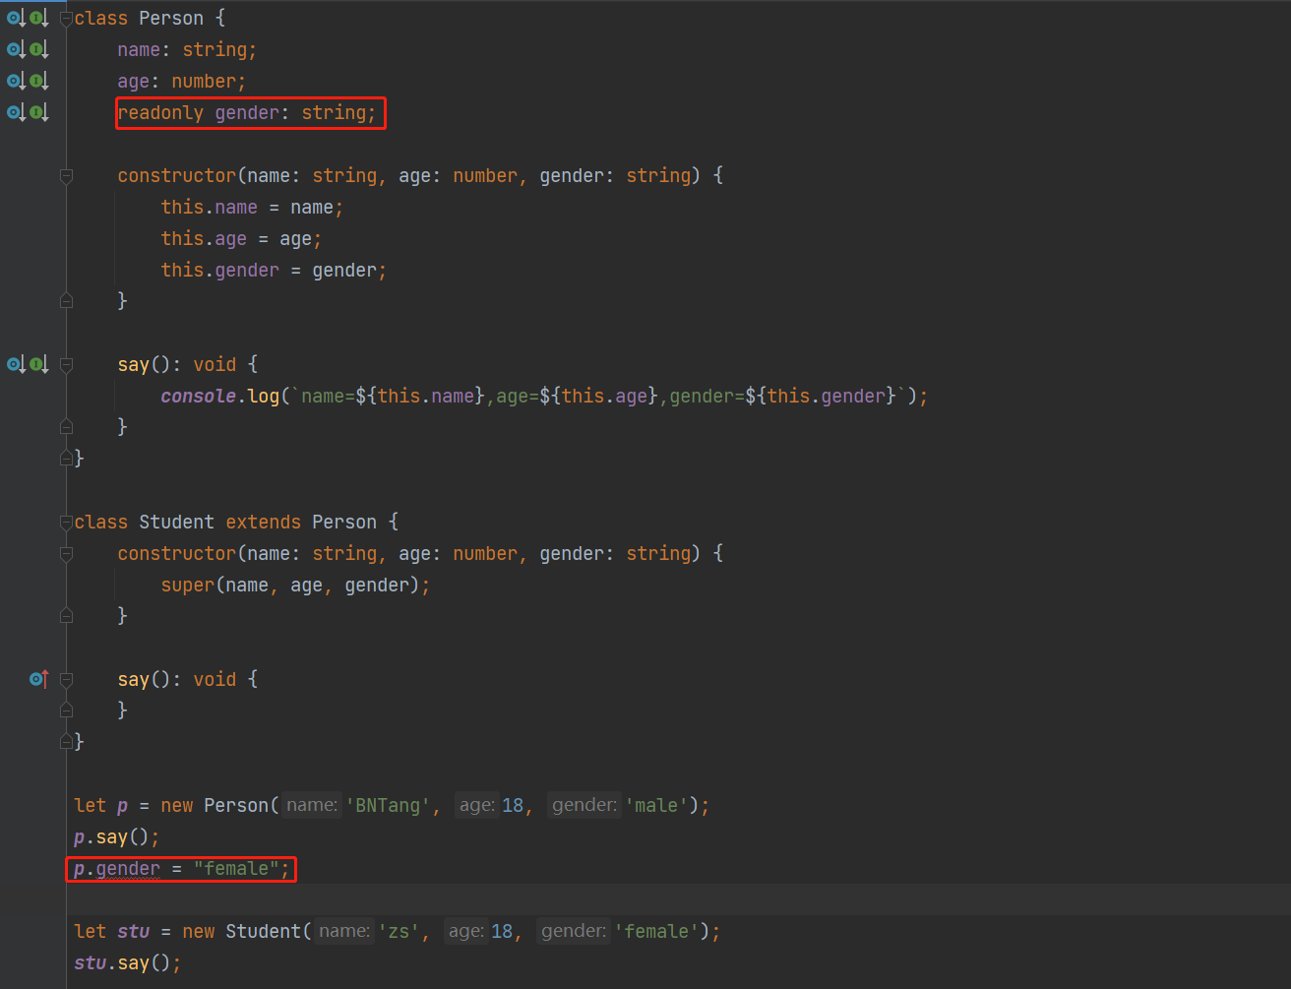The width and height of the screenshot is (1291, 989).
Task: Click 'age:' inlay hint in new Person call
Action: click(476, 805)
